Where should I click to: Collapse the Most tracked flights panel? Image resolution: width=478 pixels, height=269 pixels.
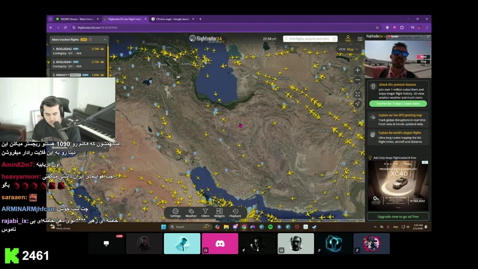pos(105,40)
